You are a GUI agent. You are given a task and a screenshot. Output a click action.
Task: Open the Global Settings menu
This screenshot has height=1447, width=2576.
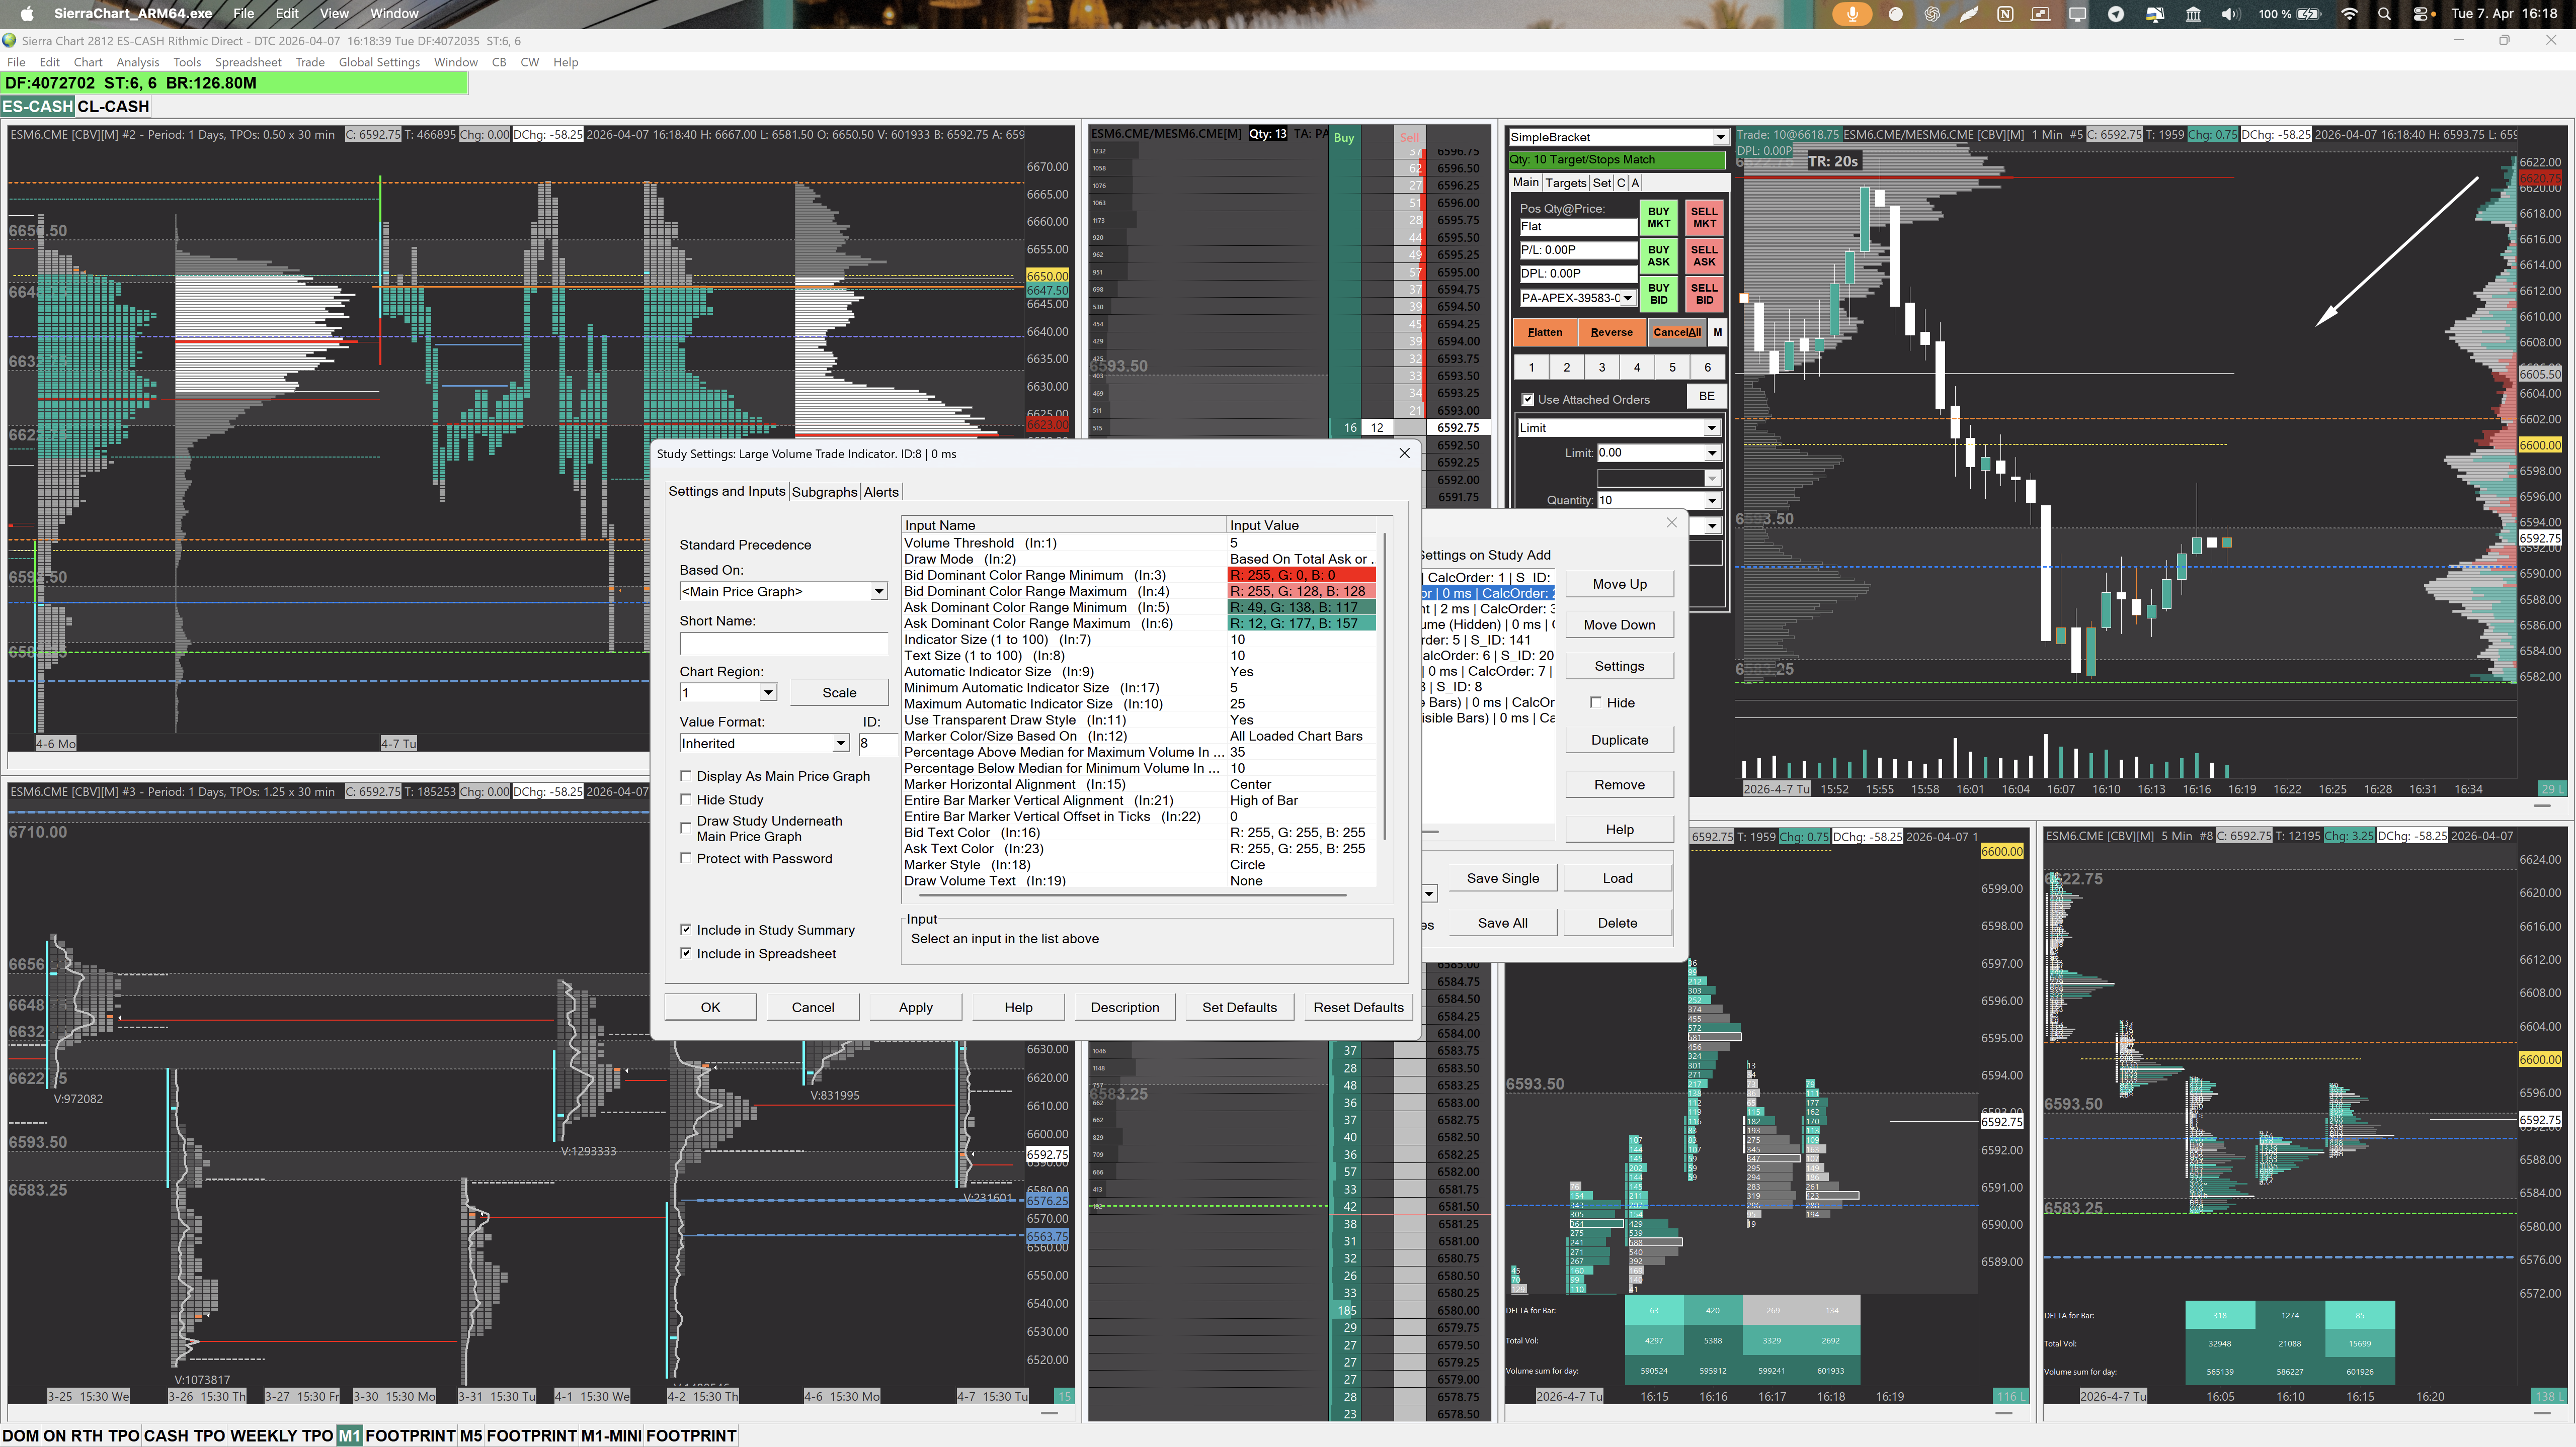coord(379,62)
